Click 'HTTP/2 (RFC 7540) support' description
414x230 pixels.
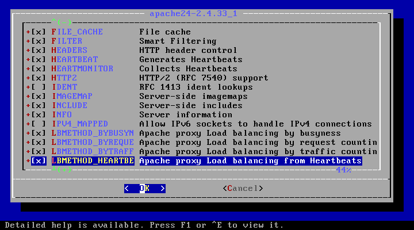tap(204, 78)
